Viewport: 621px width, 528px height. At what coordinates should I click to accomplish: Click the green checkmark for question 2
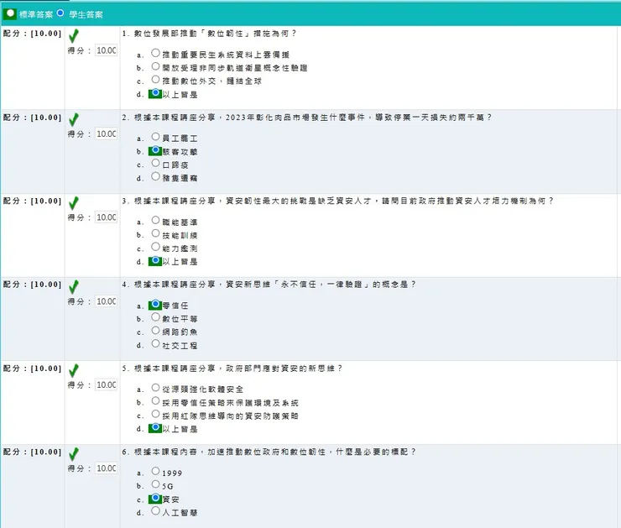[74, 120]
